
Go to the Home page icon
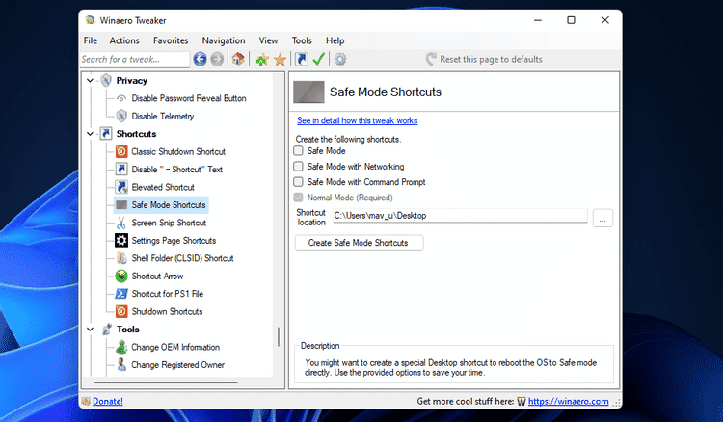tap(238, 59)
